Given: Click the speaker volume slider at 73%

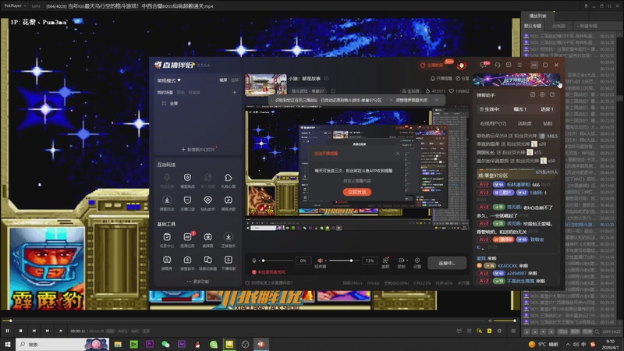Looking at the screenshot, I should (x=343, y=261).
